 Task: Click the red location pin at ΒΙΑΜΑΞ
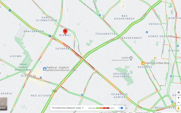click(x=65, y=32)
